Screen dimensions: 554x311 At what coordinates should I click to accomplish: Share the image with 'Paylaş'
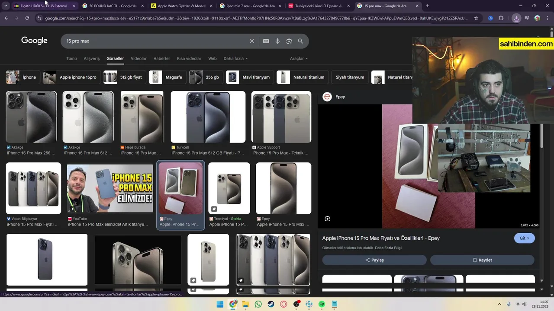click(x=374, y=260)
